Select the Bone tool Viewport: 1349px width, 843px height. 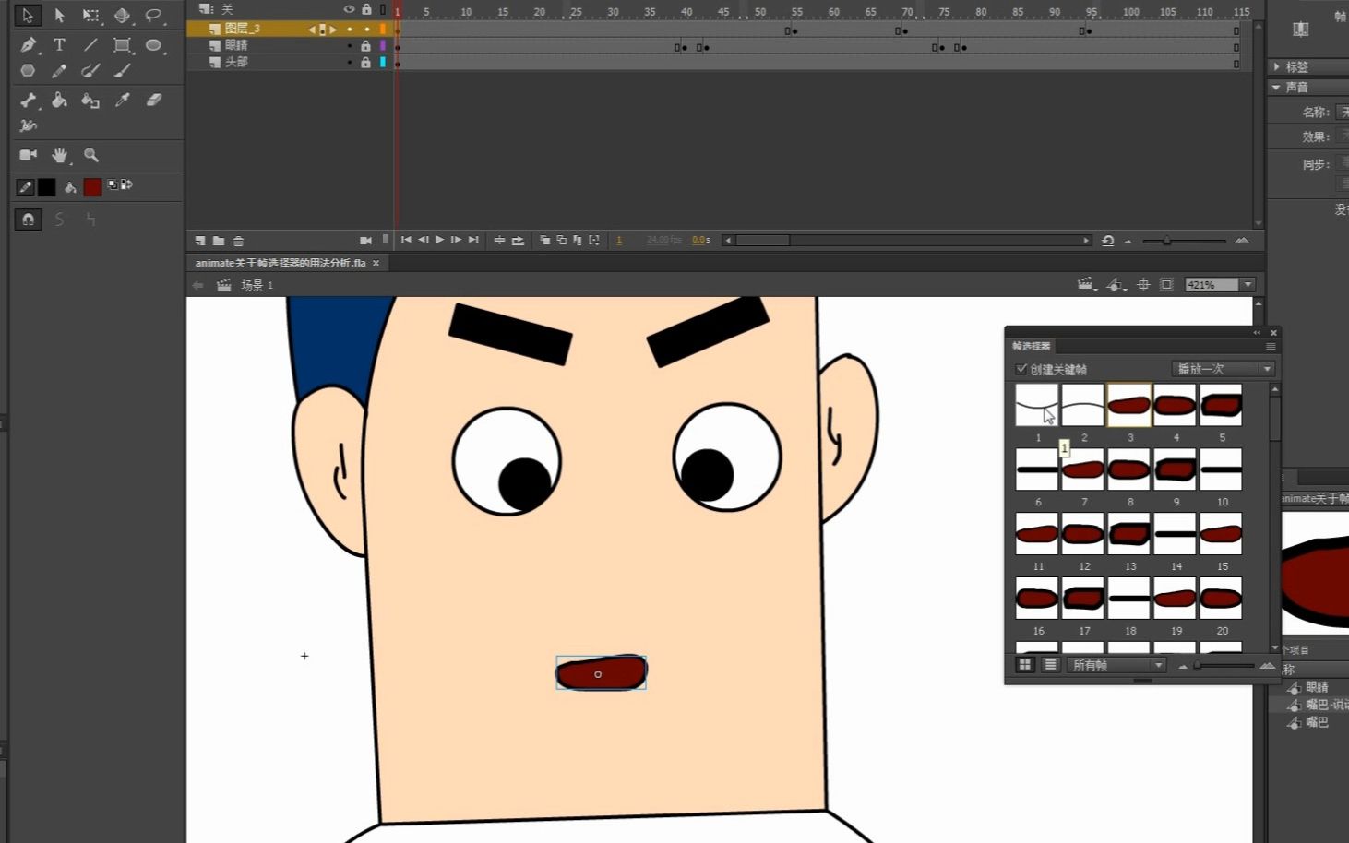tap(28, 101)
